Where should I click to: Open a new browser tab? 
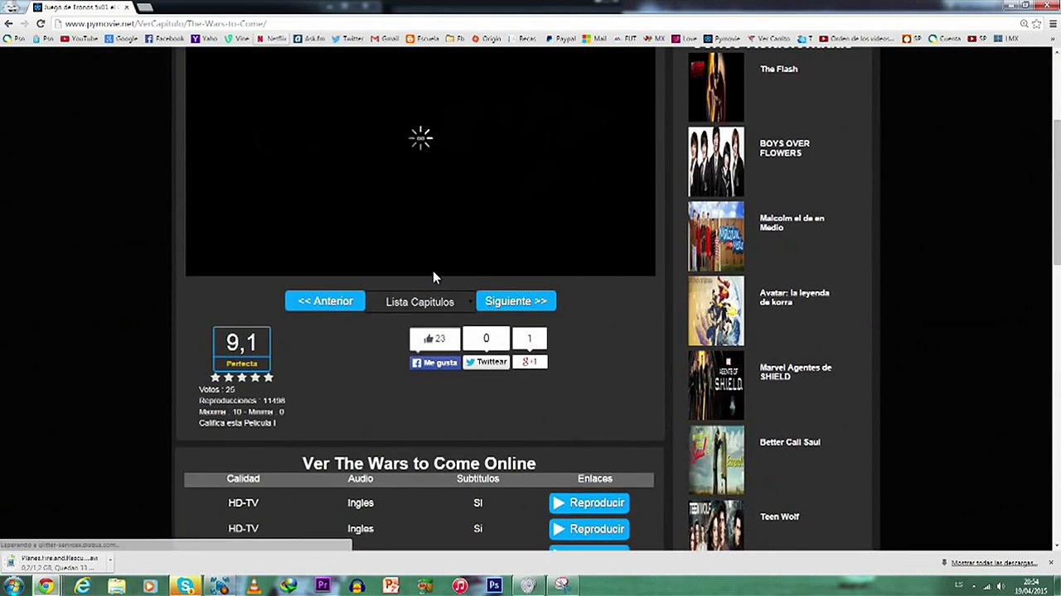point(145,7)
